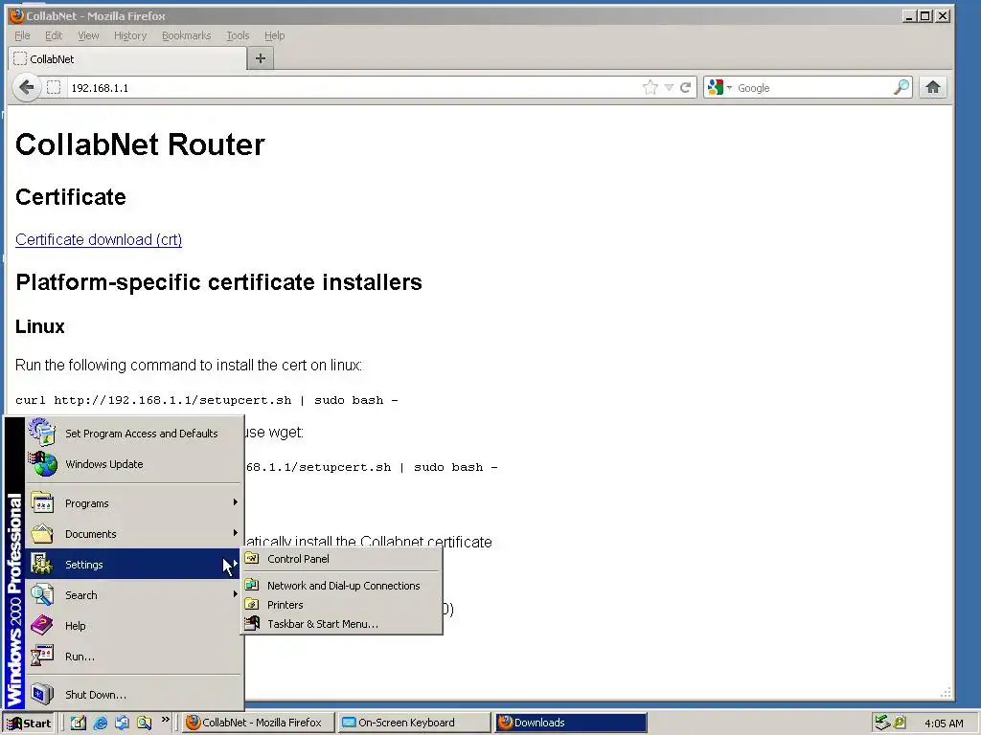Follow the Certificate download (crt) link
981x735 pixels.
pos(99,239)
